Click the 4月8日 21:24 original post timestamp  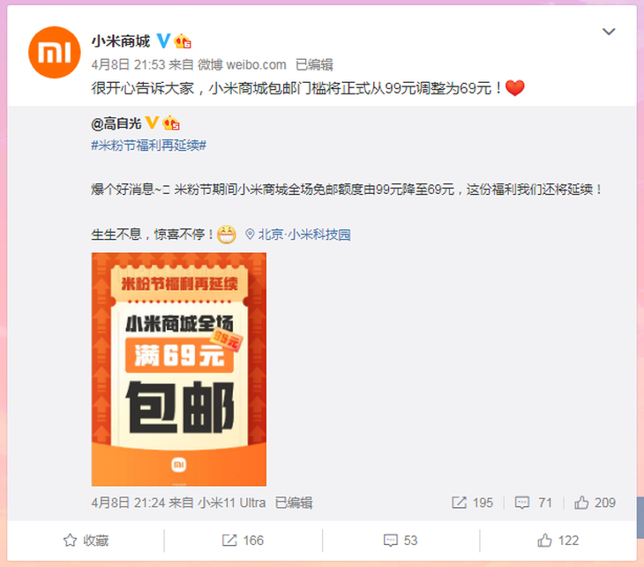coord(128,503)
